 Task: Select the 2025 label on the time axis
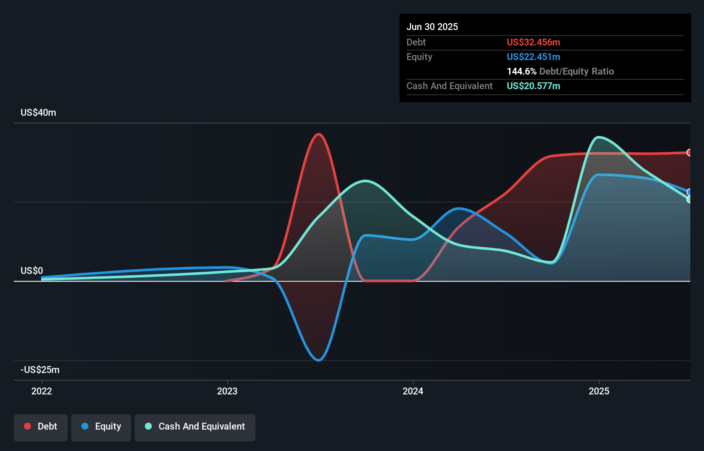[599, 391]
